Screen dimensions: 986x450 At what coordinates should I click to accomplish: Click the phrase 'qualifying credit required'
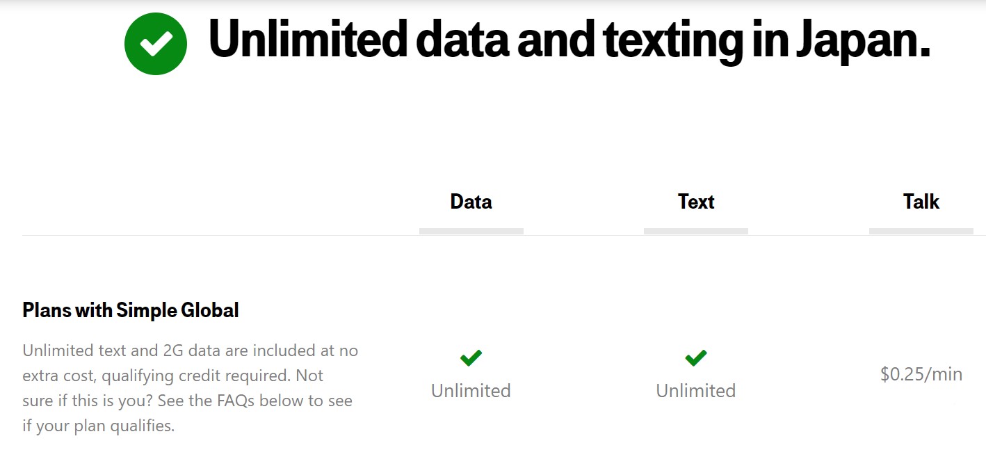tap(194, 376)
